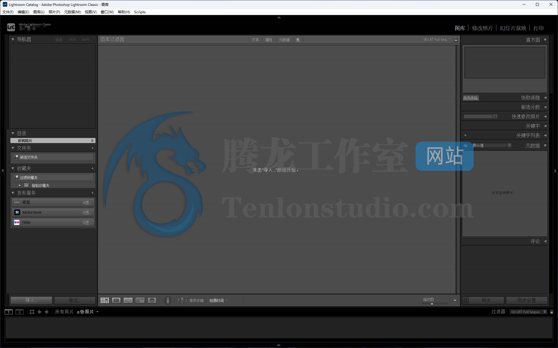Open the 元数据(M) menu
Viewport: 558px width, 348px height.
click(x=72, y=12)
